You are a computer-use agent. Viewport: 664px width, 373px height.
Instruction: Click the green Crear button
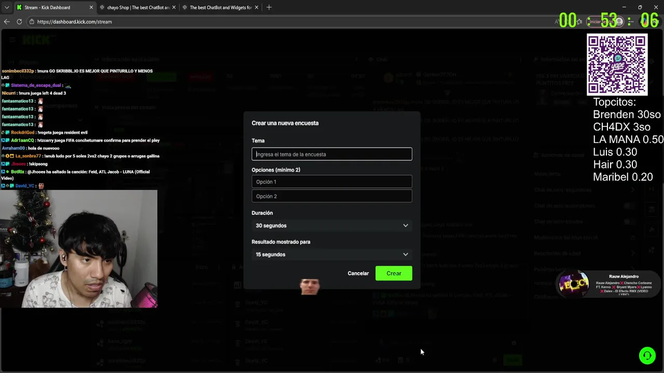394,274
